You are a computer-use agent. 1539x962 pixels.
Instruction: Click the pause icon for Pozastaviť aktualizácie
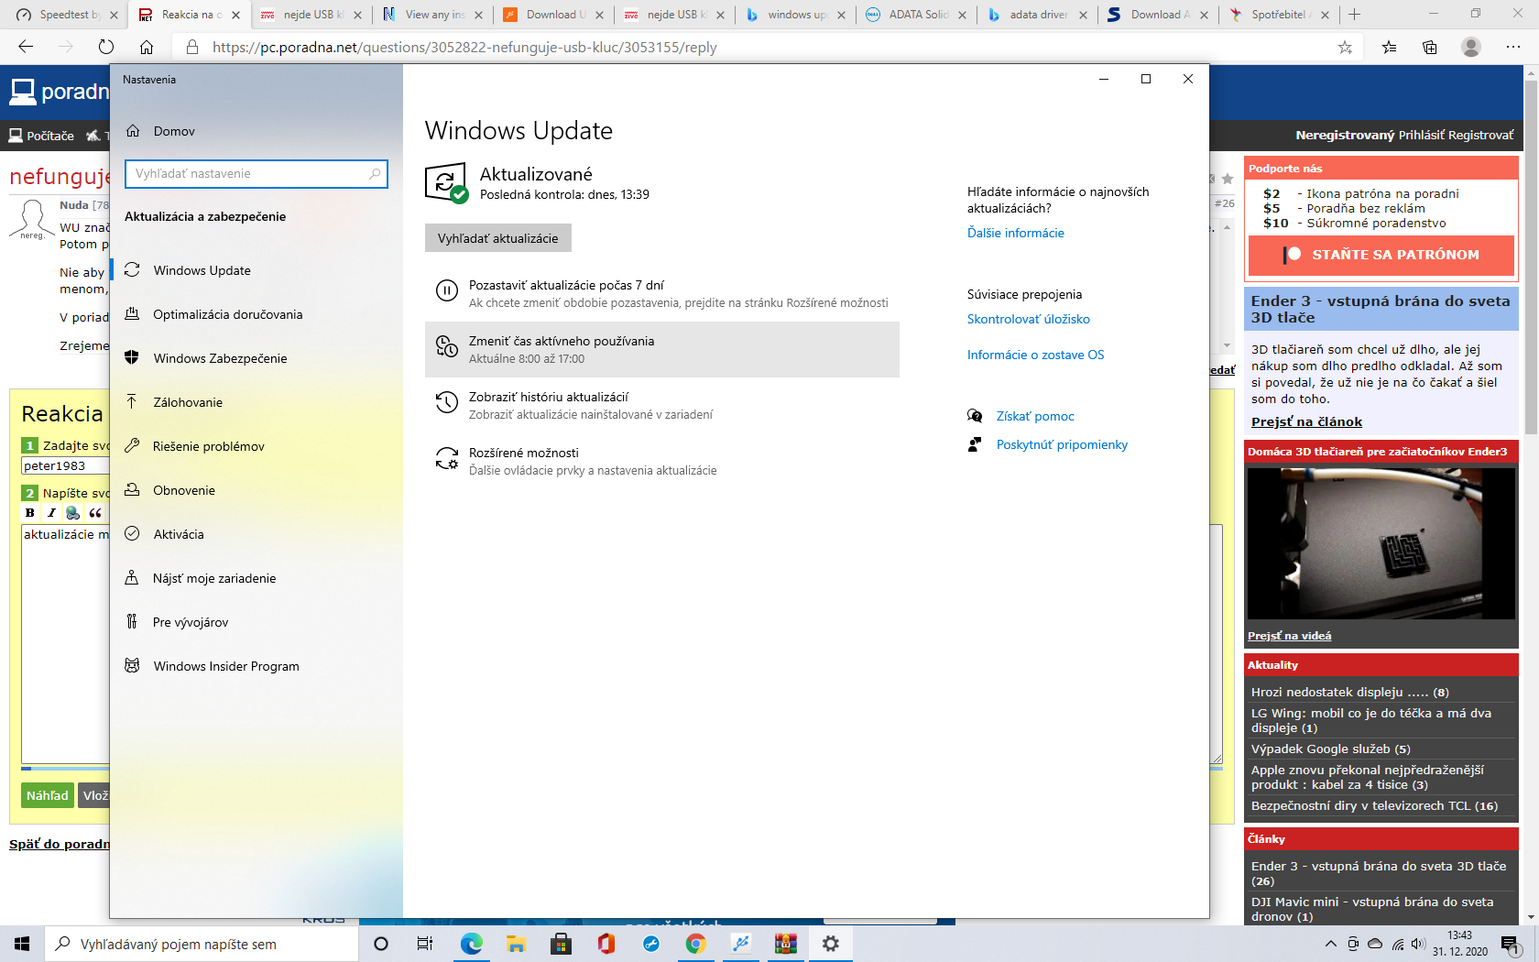pyautogui.click(x=446, y=290)
